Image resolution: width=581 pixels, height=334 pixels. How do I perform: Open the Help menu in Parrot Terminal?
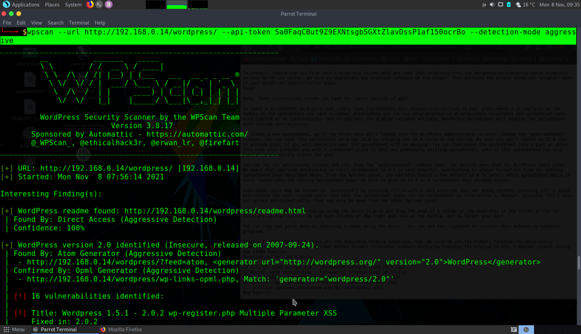pos(100,23)
